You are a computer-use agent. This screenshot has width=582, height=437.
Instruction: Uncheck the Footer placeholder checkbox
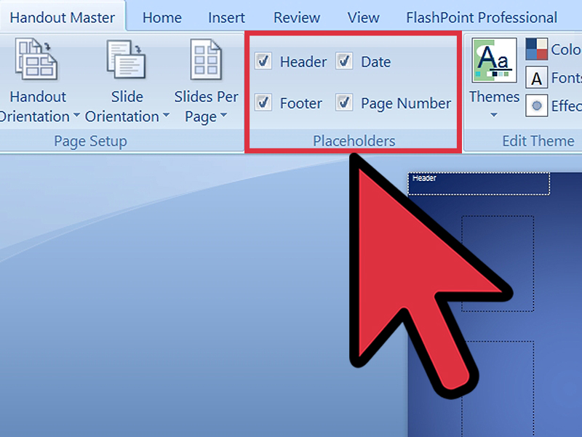(x=263, y=103)
